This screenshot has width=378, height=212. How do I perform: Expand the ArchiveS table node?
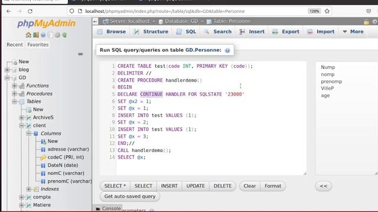[21, 118]
